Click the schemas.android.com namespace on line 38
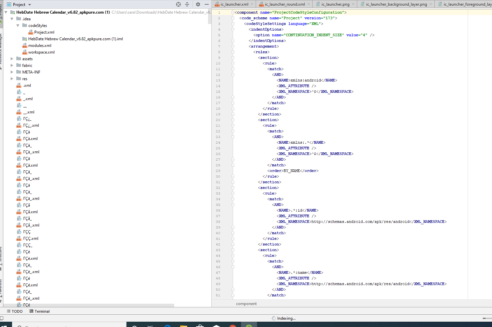 361,222
